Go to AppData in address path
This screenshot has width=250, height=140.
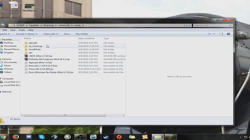point(34,25)
